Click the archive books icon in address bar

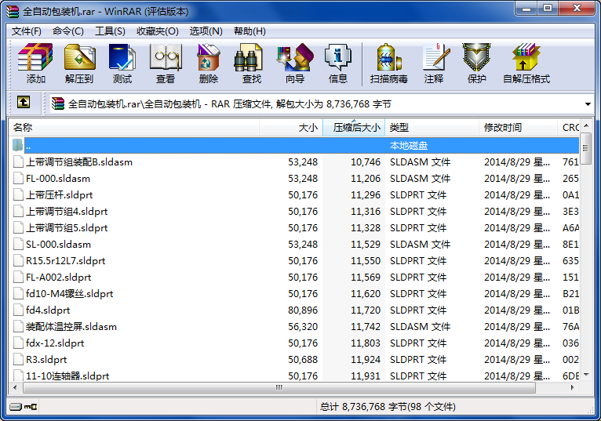(58, 103)
